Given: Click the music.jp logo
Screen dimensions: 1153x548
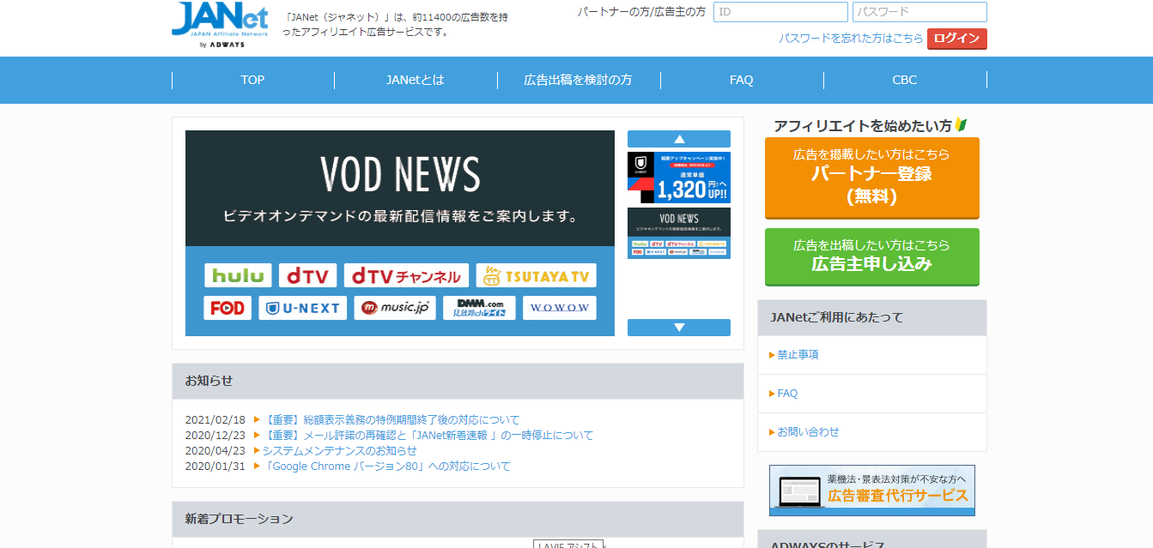Looking at the screenshot, I should [395, 308].
